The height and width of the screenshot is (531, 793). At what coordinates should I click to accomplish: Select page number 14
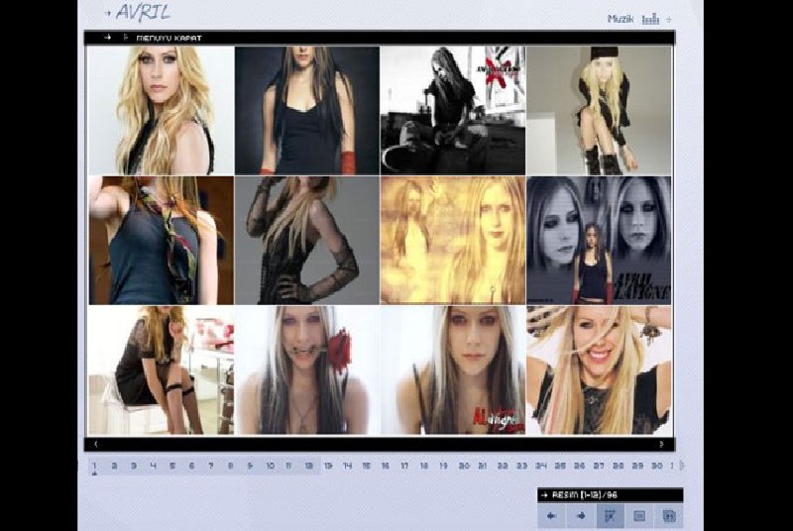348,466
